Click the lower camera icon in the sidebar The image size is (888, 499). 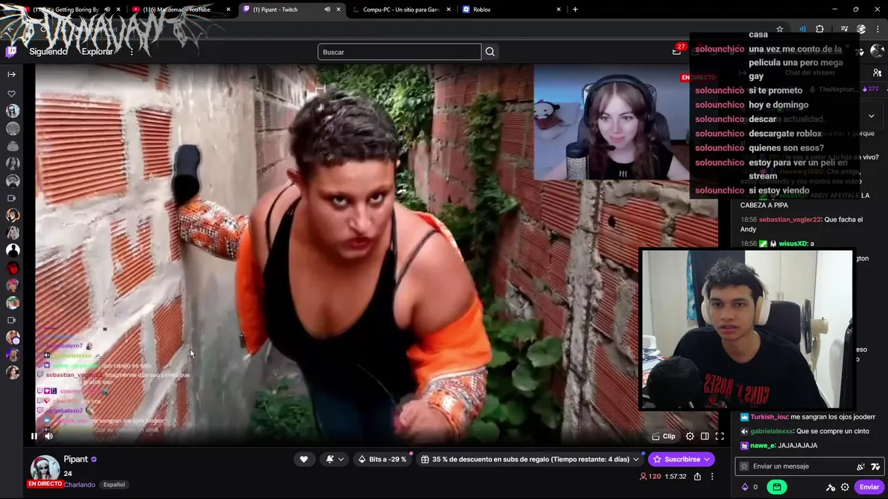tap(12, 320)
